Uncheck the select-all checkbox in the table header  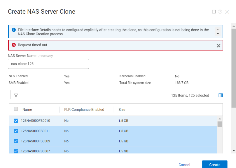16,109
